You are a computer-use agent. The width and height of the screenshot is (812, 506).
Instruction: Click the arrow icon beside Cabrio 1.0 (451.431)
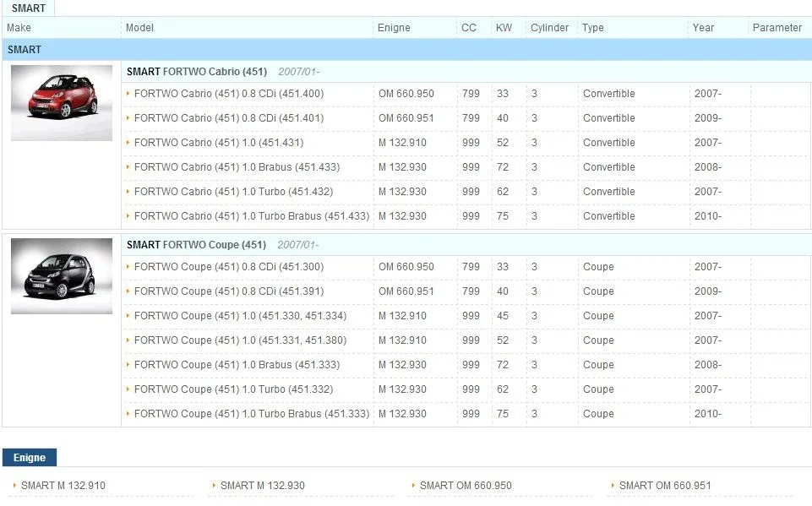pos(128,142)
